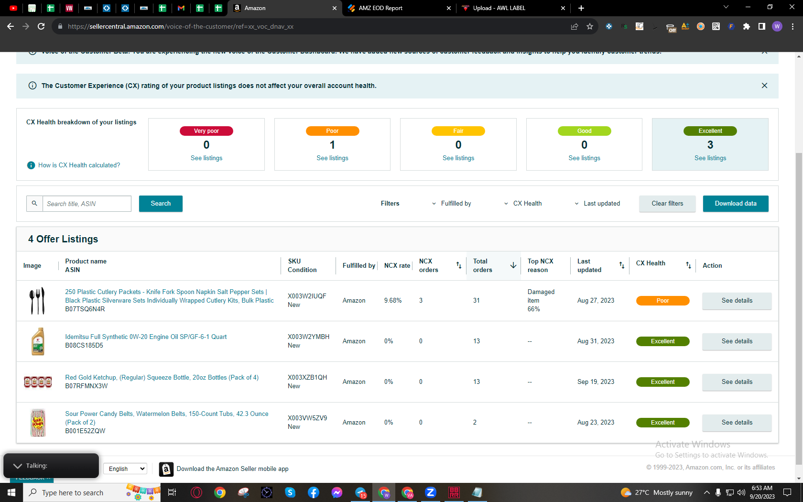Show hidden system tray icons
Image resolution: width=803 pixels, height=502 pixels.
pyautogui.click(x=706, y=492)
